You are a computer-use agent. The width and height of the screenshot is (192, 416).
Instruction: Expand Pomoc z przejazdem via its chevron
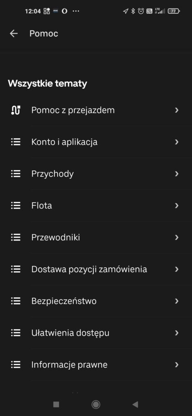[x=177, y=110]
